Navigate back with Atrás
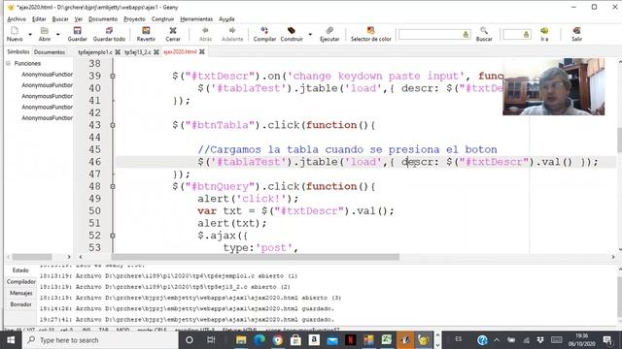 point(205,34)
